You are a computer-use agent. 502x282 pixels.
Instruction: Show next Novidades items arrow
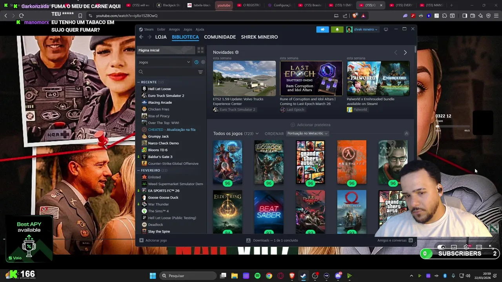pos(405,52)
